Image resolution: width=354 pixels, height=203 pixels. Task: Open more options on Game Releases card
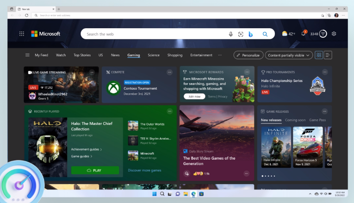[x=325, y=111]
